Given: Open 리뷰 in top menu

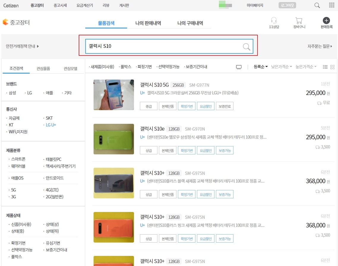Looking at the screenshot, I should tap(106, 5).
